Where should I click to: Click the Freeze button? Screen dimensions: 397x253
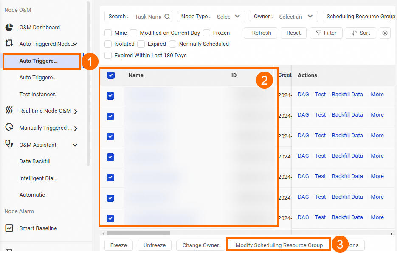coord(118,245)
